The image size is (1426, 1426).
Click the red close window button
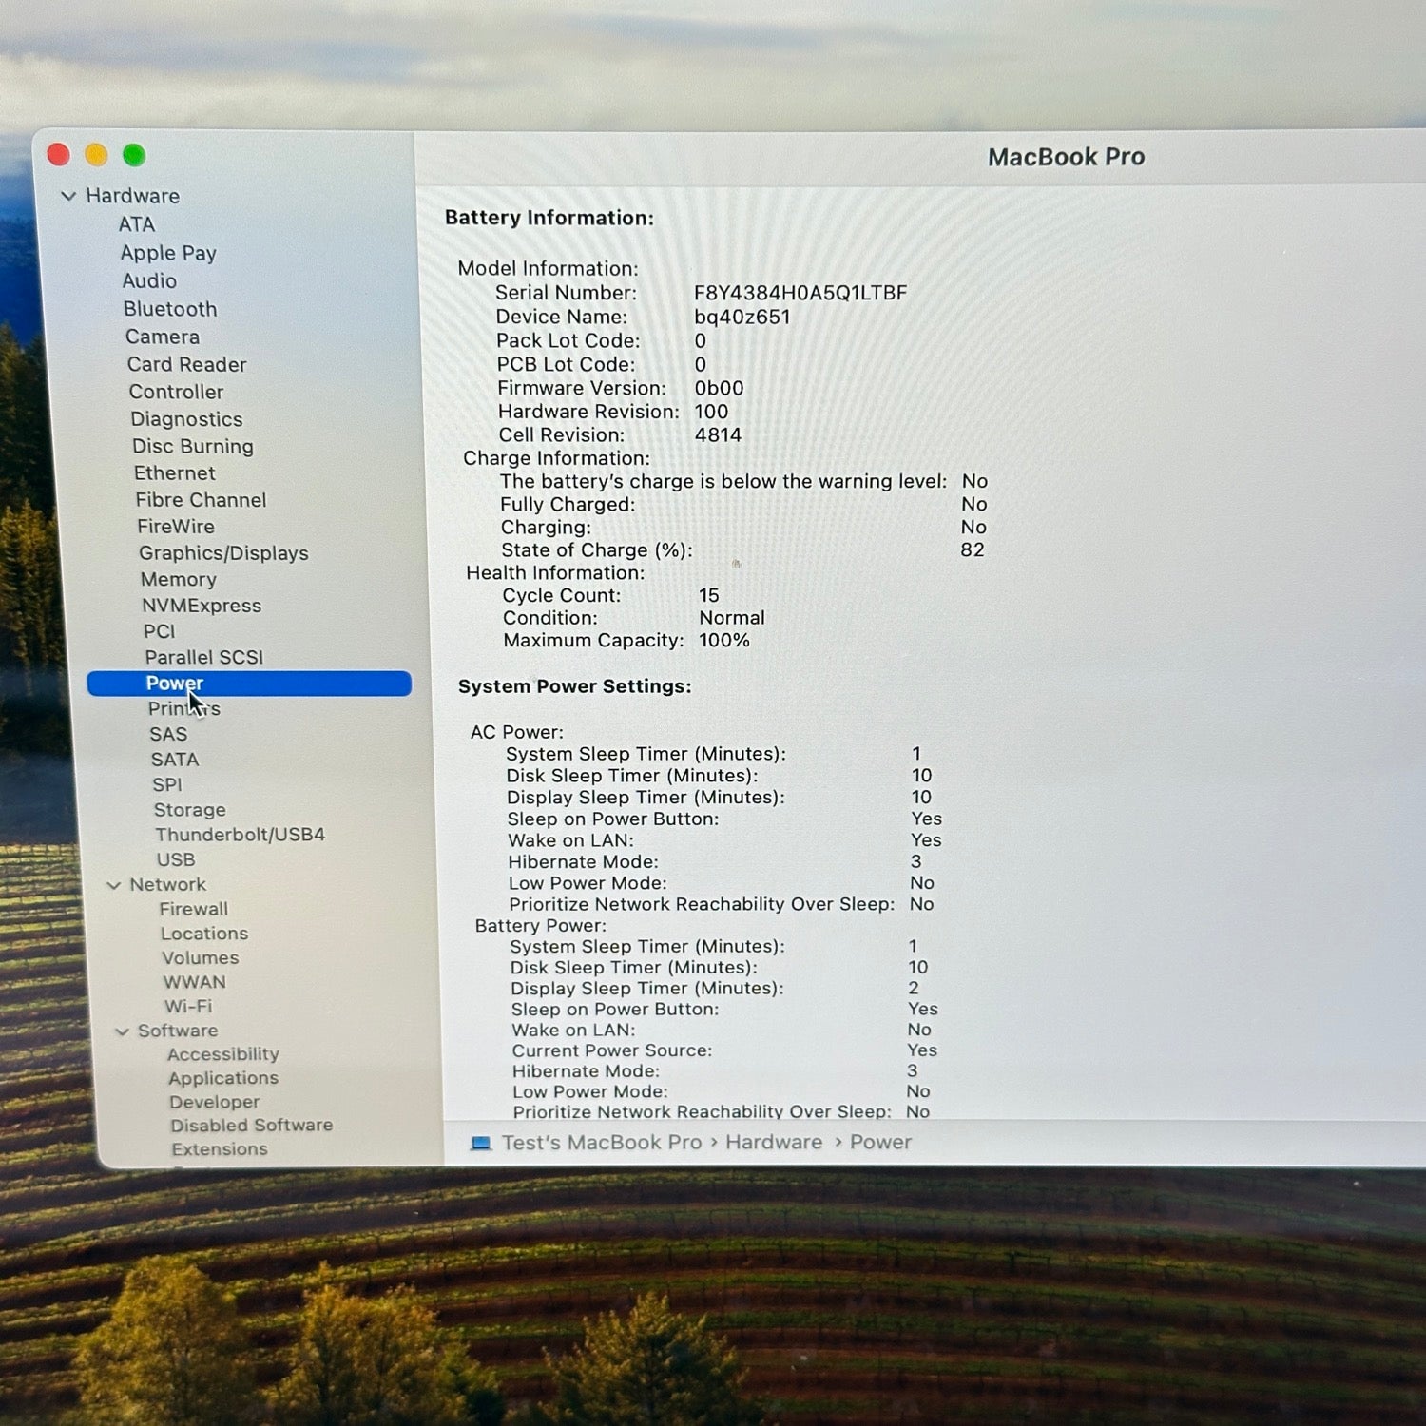pyautogui.click(x=59, y=154)
